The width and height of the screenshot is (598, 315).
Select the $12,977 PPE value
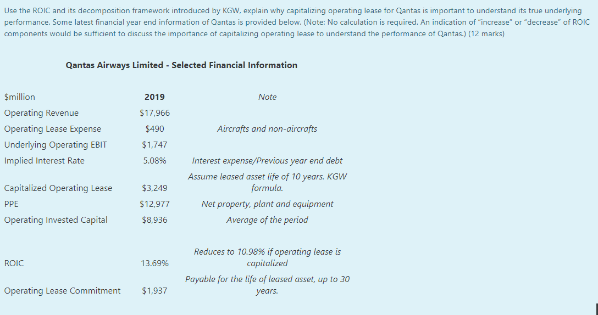click(155, 204)
